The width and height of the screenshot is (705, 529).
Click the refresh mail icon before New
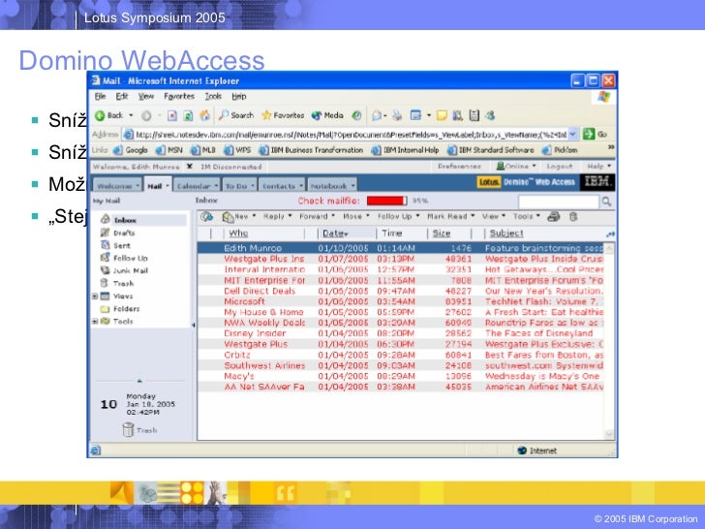[207, 217]
